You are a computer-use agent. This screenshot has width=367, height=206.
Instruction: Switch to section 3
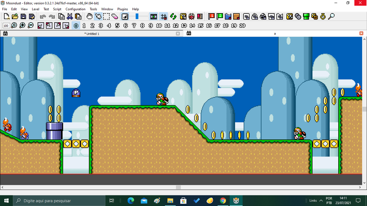coord(101,25)
